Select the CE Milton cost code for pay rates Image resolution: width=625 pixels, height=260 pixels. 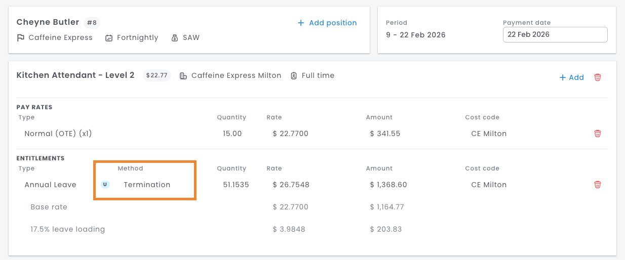[489, 134]
